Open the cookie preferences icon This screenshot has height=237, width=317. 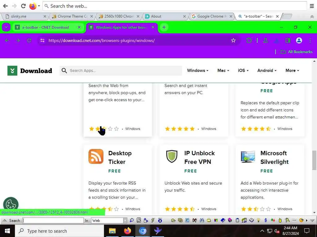click(11, 204)
